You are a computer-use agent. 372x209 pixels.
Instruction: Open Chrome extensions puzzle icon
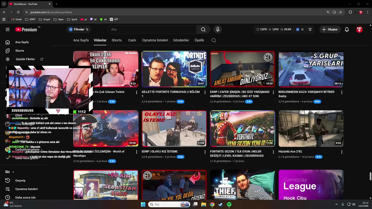coord(350,12)
